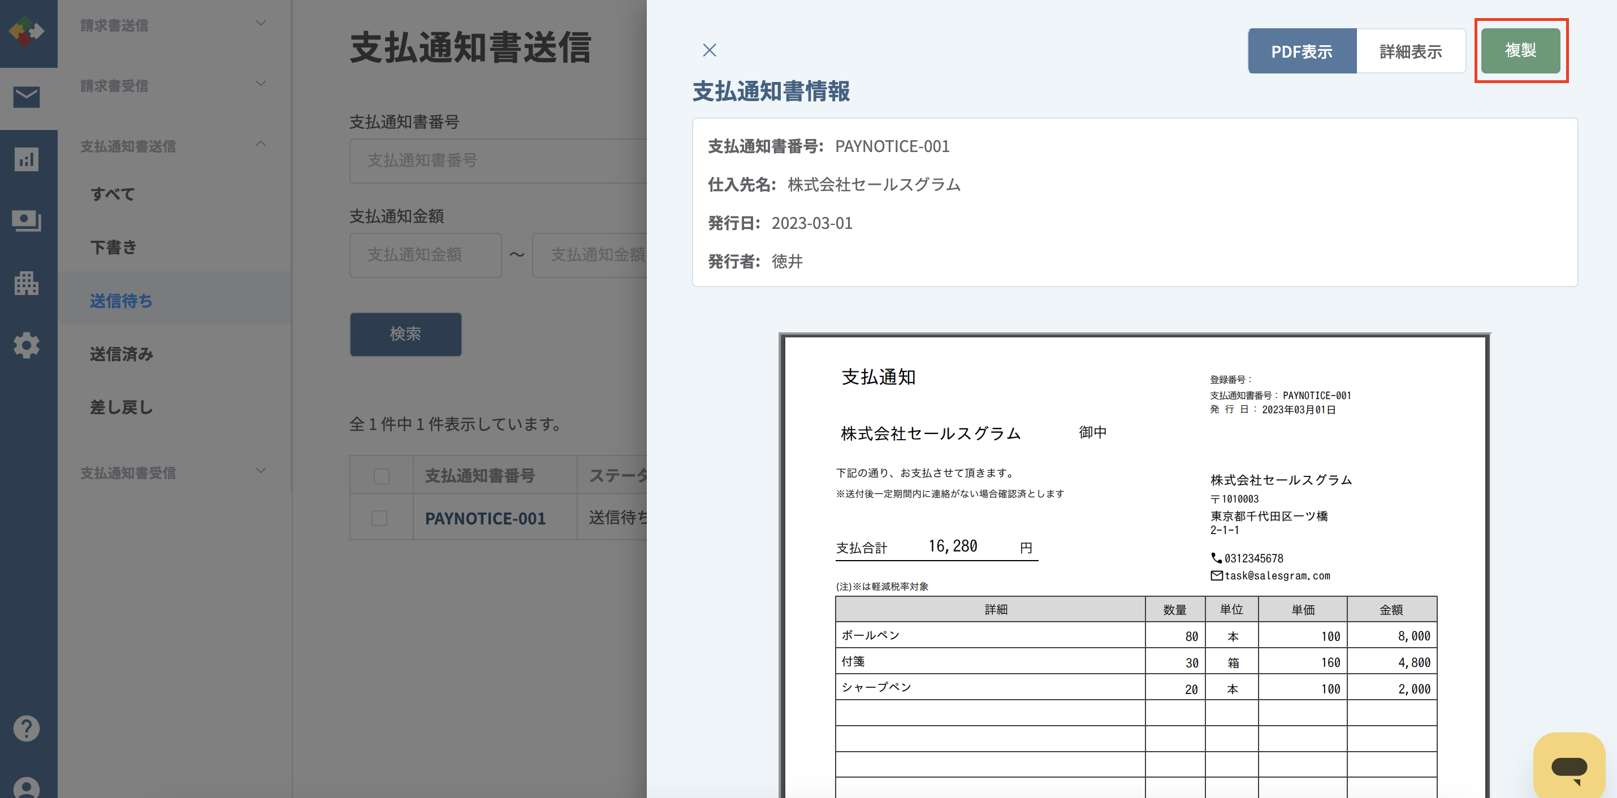1617x798 pixels.
Task: Click 株式会社セールスグラム in the 仕入先名 field
Action: [x=874, y=184]
